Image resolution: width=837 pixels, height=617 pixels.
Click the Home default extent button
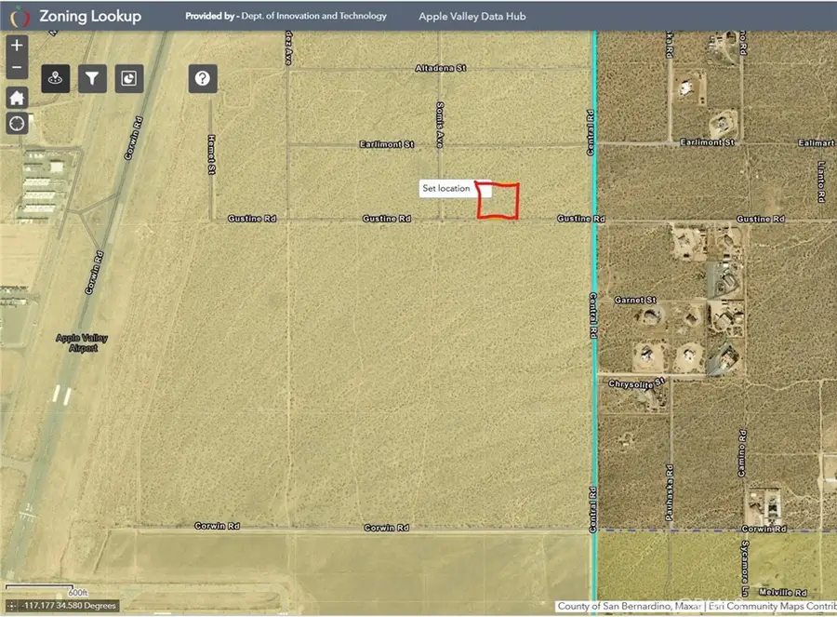pyautogui.click(x=16, y=97)
